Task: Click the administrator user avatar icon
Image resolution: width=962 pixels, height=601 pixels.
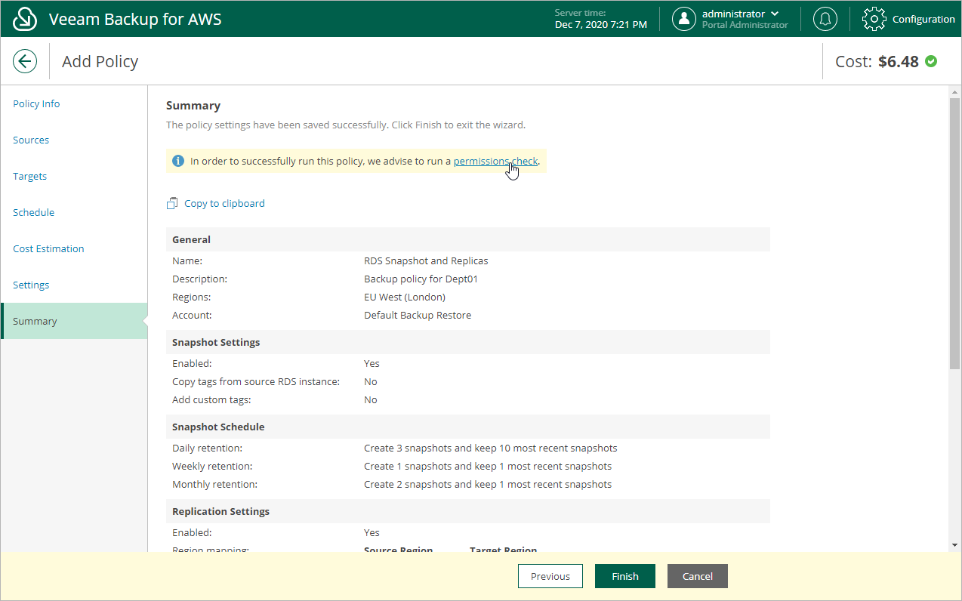Action: [x=684, y=19]
